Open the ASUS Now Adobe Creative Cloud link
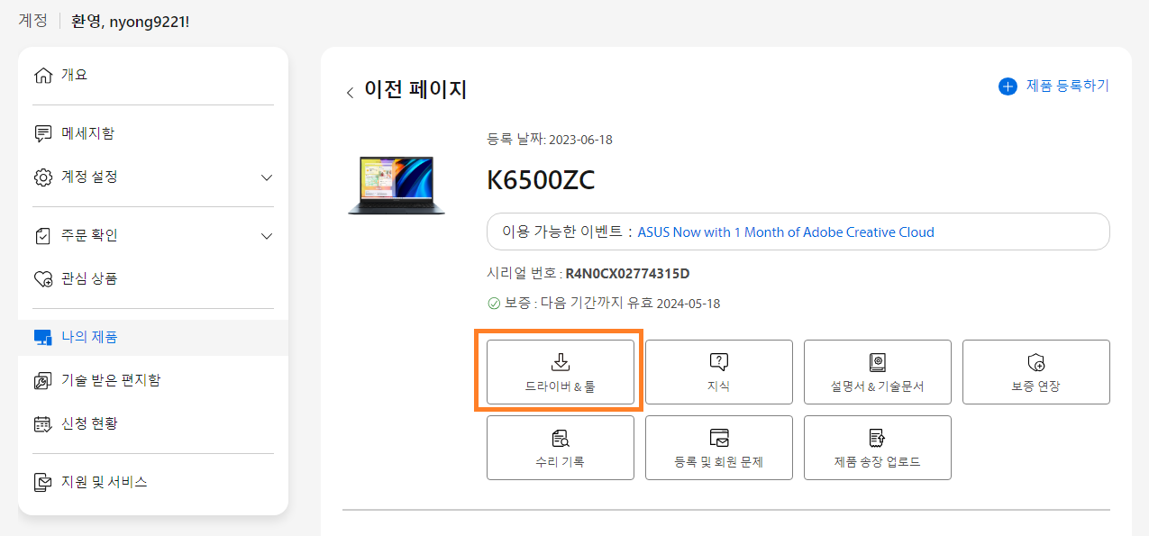 click(x=786, y=232)
